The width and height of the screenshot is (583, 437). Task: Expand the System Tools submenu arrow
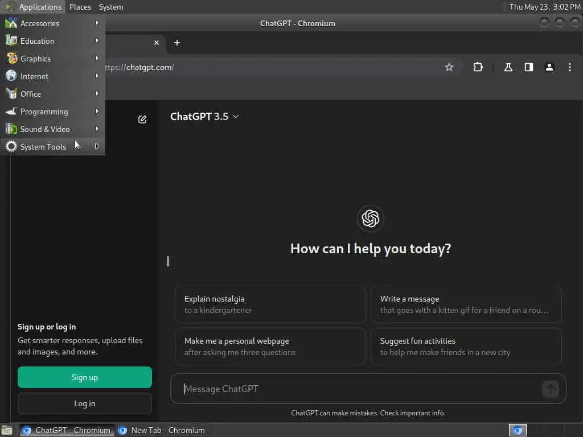(97, 146)
